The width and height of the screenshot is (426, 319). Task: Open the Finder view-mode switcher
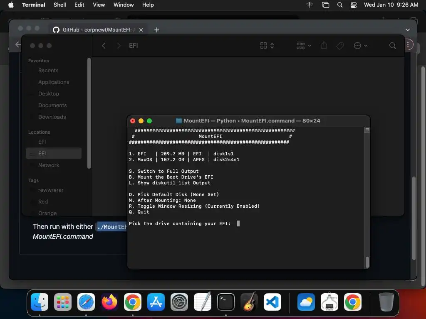(267, 46)
